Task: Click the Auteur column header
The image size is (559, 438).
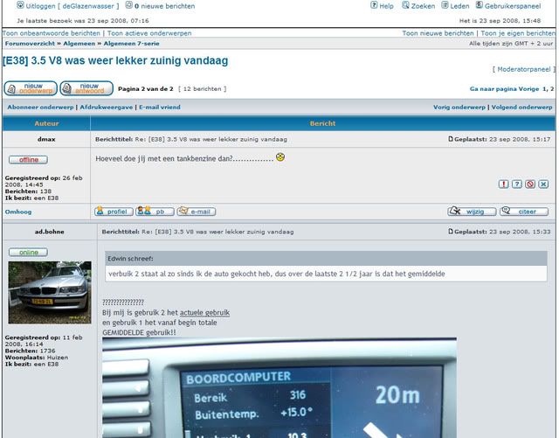Action: point(46,123)
